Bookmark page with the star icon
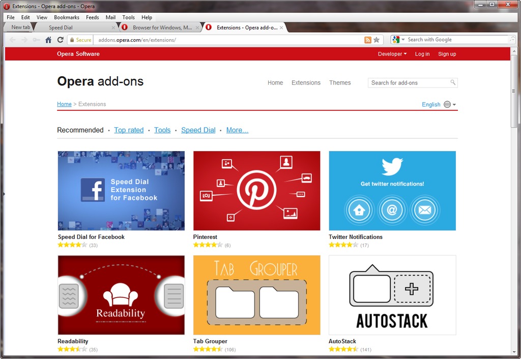This screenshot has height=359, width=521. [x=377, y=40]
